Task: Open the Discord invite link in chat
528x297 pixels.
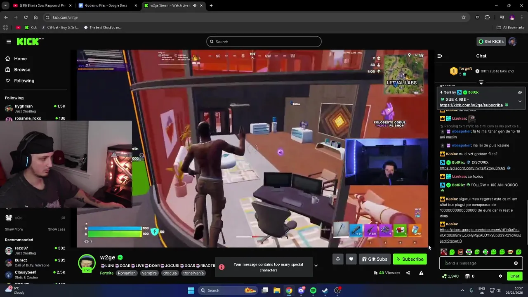Action: point(472,168)
